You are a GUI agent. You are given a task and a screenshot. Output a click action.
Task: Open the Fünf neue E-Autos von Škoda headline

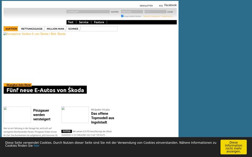click(x=45, y=90)
